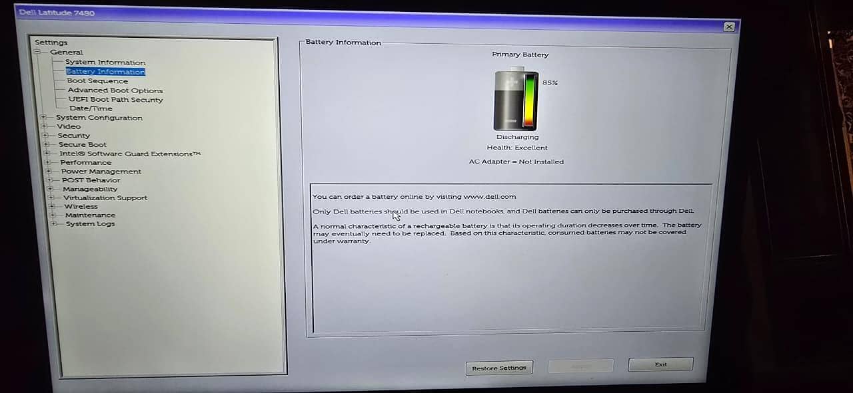Select the Security category label

point(74,135)
